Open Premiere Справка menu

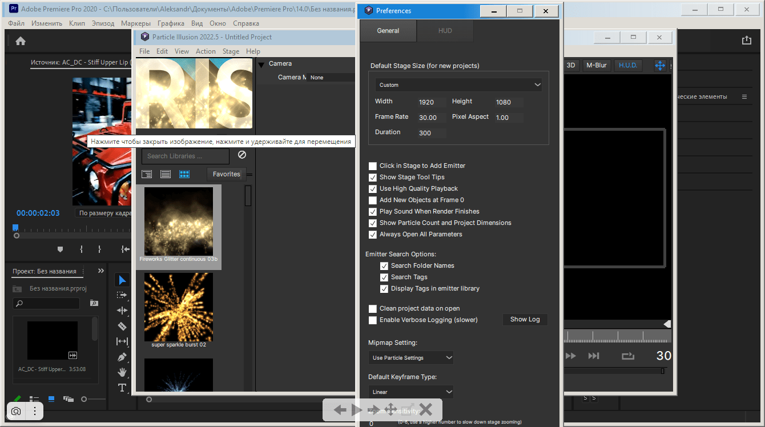[246, 23]
